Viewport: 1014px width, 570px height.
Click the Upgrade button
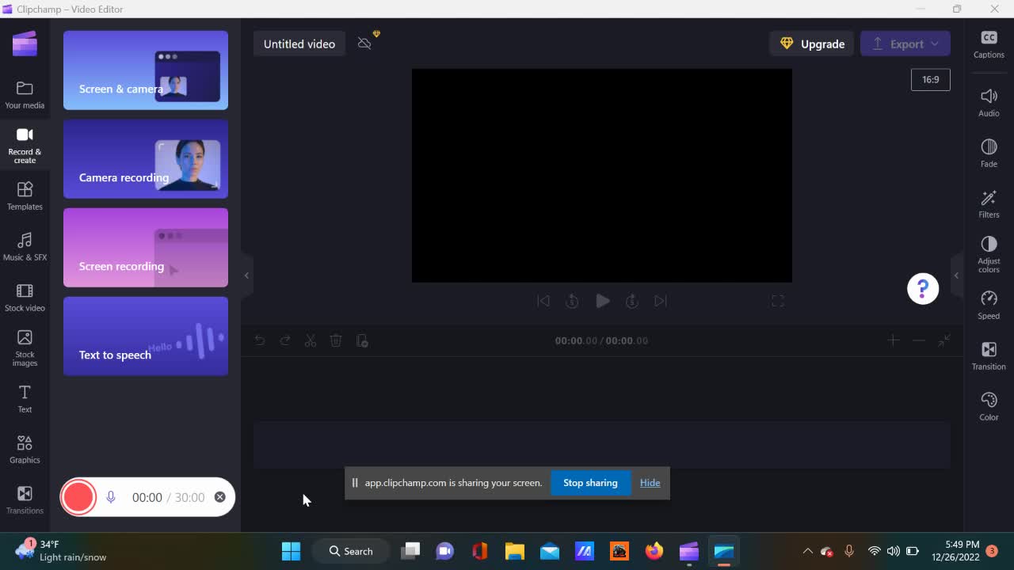pos(813,44)
